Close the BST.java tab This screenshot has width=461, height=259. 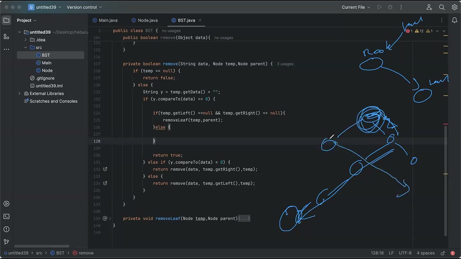(x=200, y=20)
